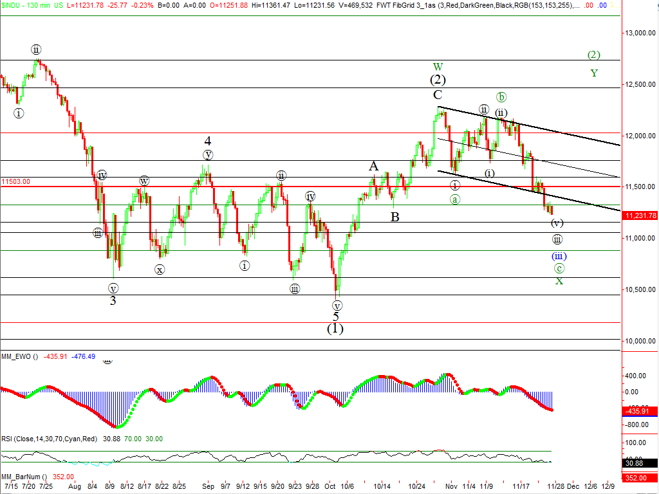This screenshot has width=659, height=494.
Task: Click the green W wave label
Action: click(x=438, y=67)
